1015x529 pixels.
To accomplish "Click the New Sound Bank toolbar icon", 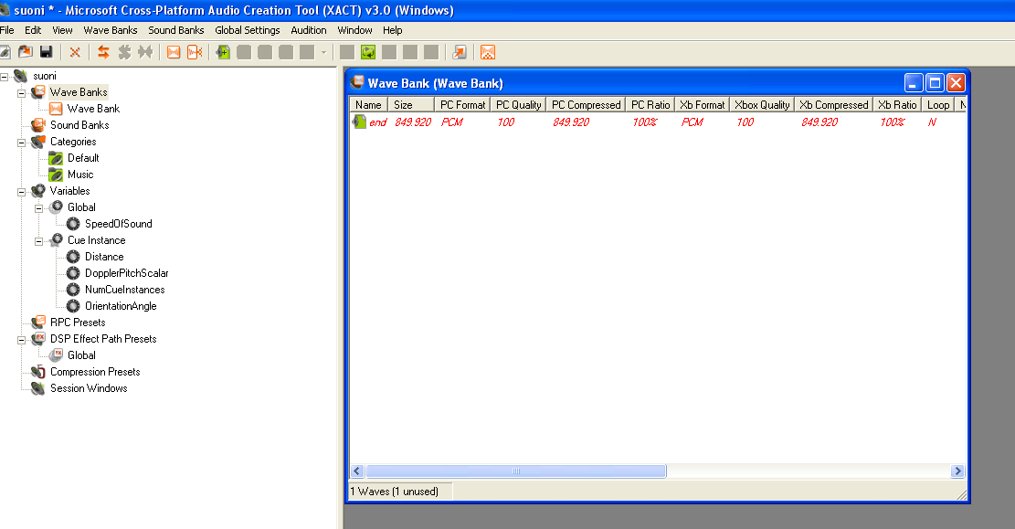I will 195,52.
